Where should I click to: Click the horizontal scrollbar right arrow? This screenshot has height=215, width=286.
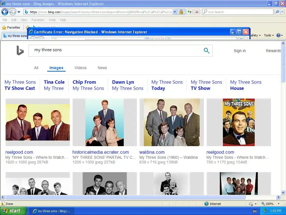[278, 197]
